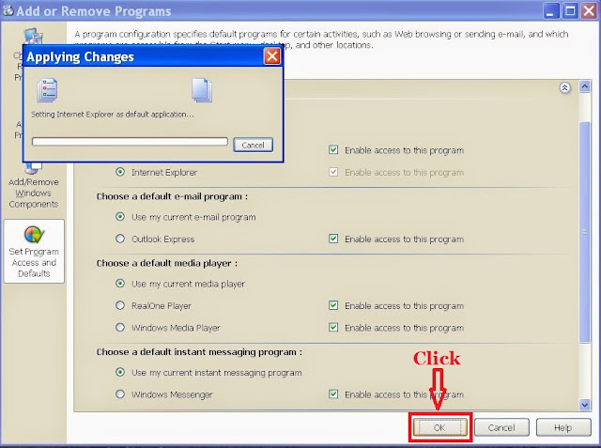Toggle Enable access for Windows Messenger
This screenshot has width=601, height=448.
click(x=333, y=394)
